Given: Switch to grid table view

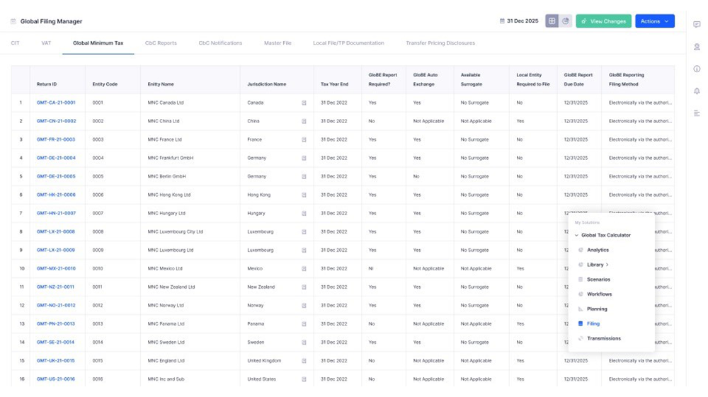Looking at the screenshot, I should [x=552, y=21].
